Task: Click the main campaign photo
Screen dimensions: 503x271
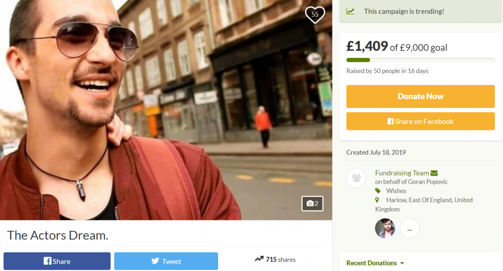Action: pyautogui.click(x=166, y=110)
